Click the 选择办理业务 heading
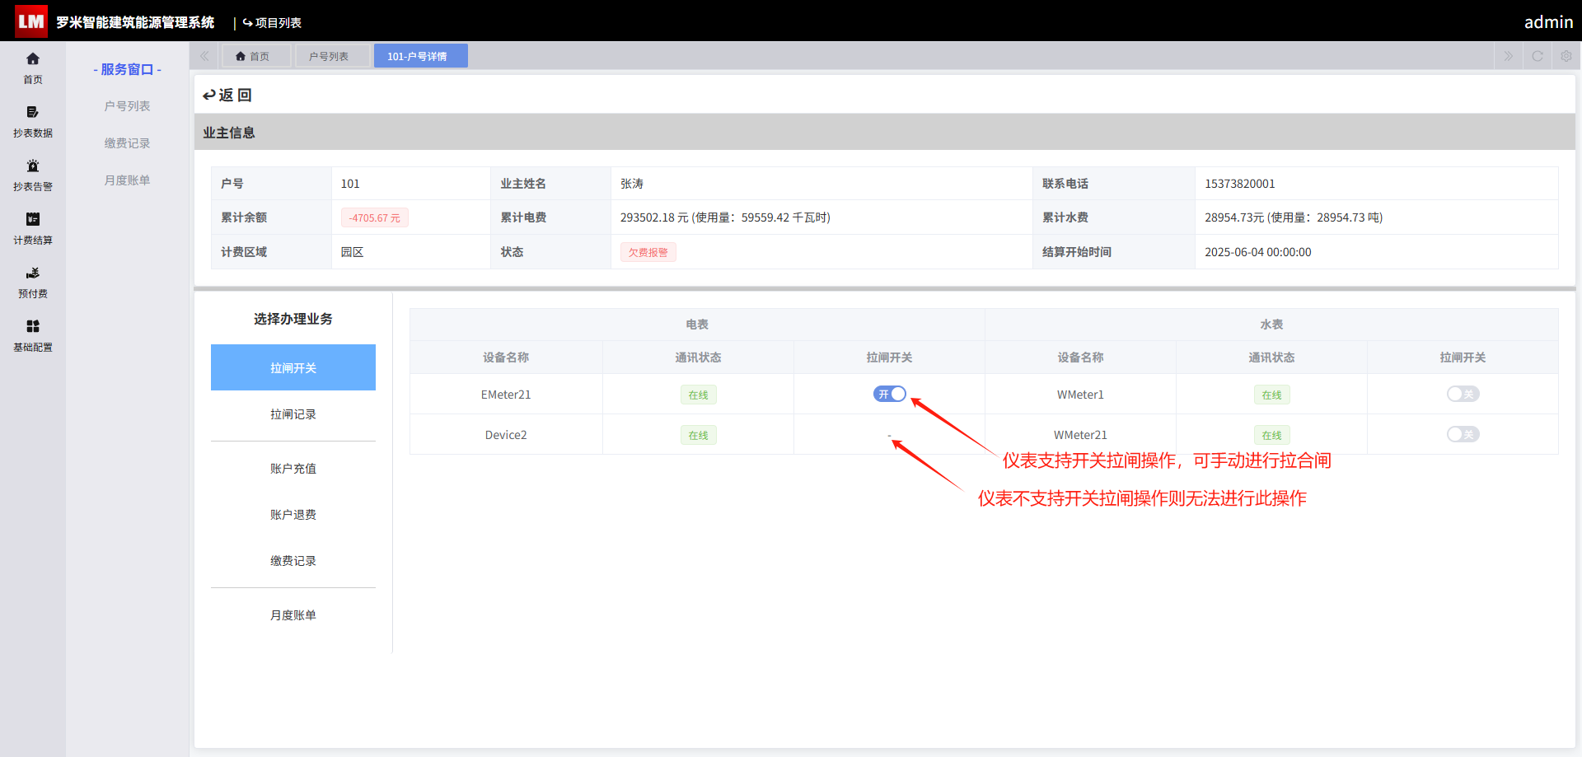This screenshot has width=1582, height=757. (293, 319)
